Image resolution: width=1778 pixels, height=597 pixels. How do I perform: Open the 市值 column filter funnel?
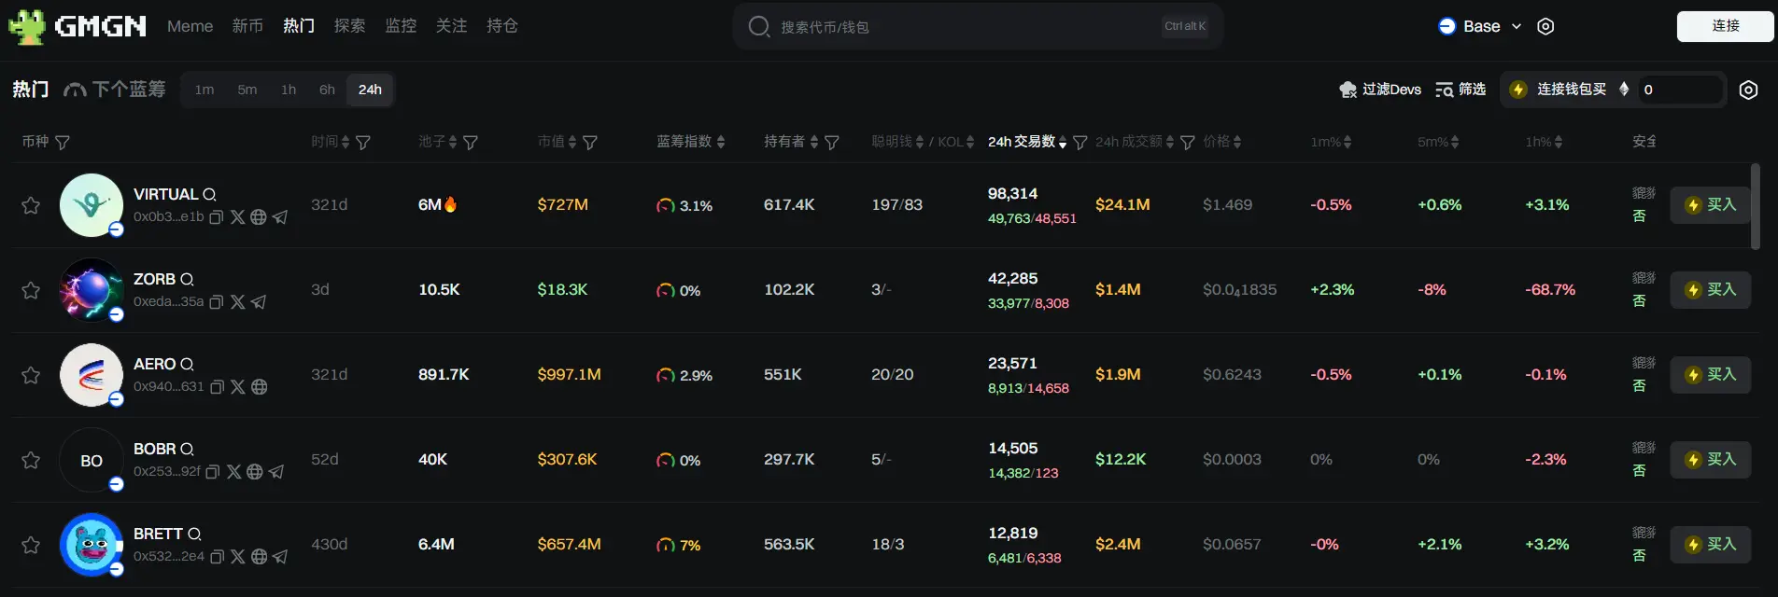tap(590, 143)
